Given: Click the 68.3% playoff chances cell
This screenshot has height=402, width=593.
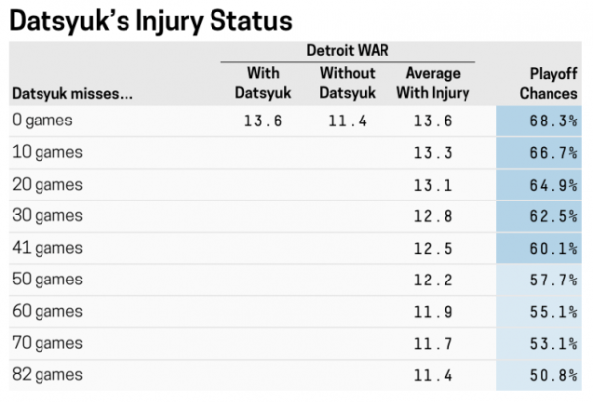Looking at the screenshot, I should click(x=553, y=121).
